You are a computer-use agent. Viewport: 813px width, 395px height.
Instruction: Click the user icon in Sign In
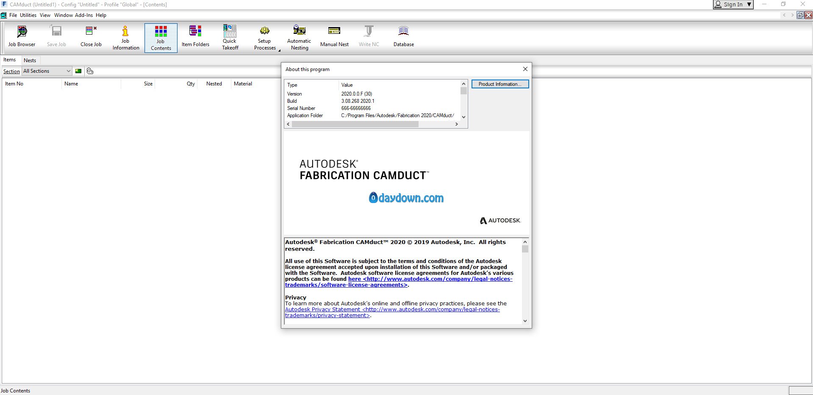coord(718,5)
